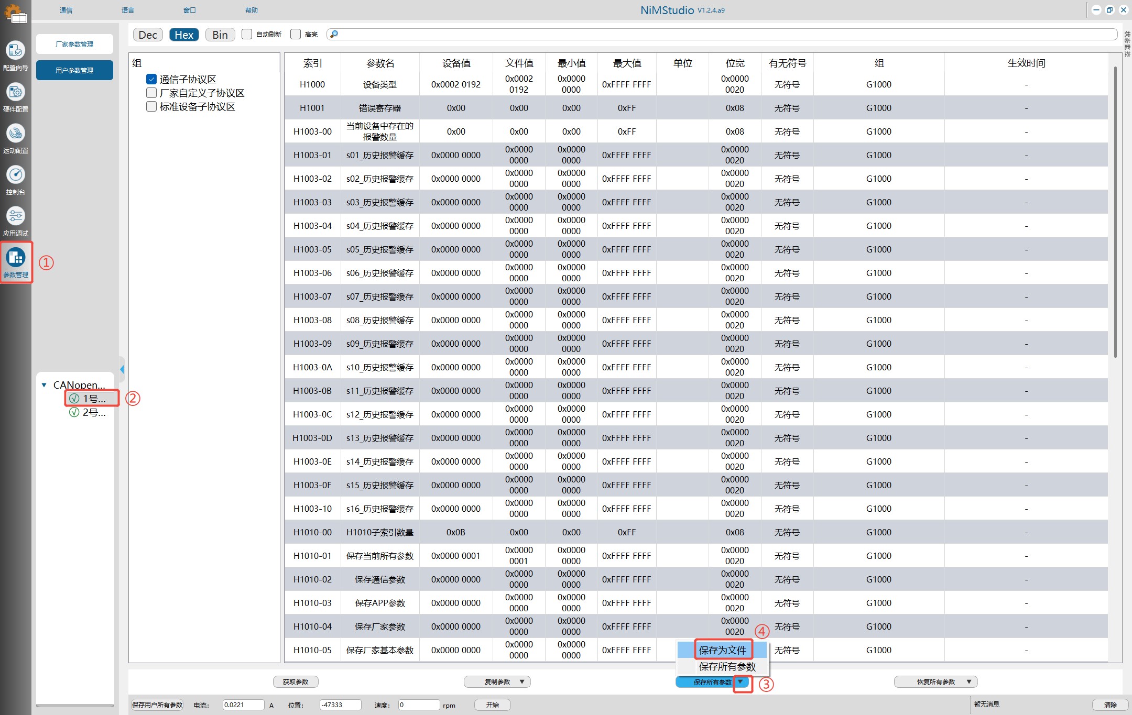
Task: Click the 保存APP参数 parameter name cell
Action: tap(380, 603)
